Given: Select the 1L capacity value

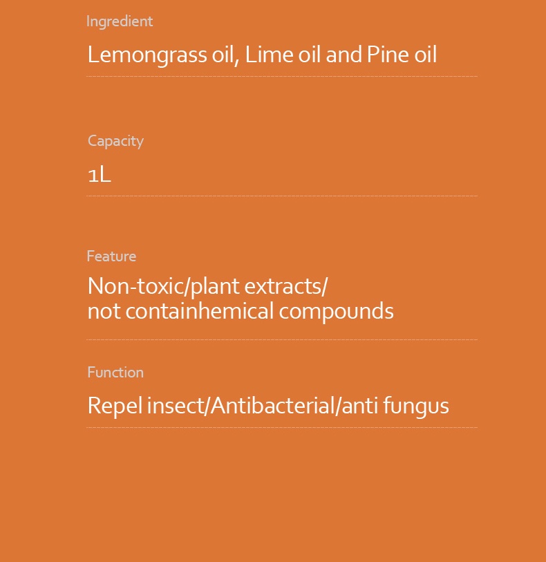Looking at the screenshot, I should (100, 175).
